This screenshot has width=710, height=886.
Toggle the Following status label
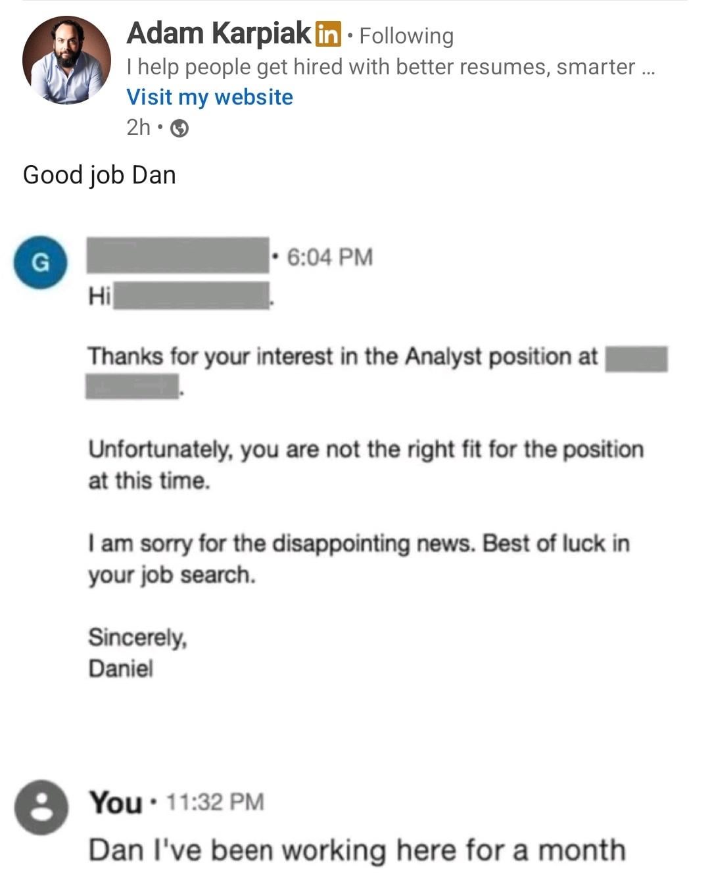(406, 36)
